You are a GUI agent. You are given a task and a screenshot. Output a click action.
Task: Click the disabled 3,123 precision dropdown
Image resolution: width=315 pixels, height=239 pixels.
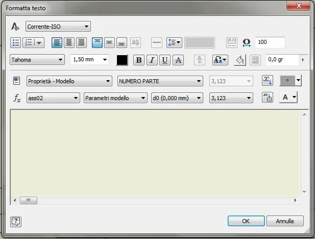pos(231,81)
